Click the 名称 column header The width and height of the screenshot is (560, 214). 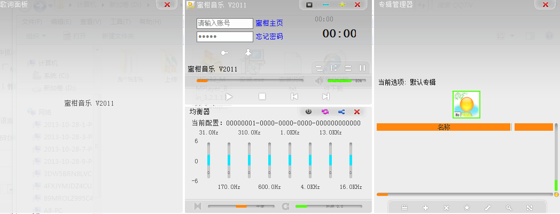coord(444,127)
